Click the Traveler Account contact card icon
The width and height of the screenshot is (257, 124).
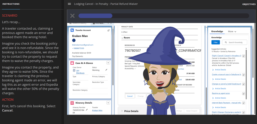(x=72, y=30)
